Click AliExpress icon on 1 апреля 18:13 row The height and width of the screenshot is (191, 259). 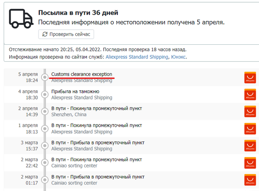pos(250,129)
